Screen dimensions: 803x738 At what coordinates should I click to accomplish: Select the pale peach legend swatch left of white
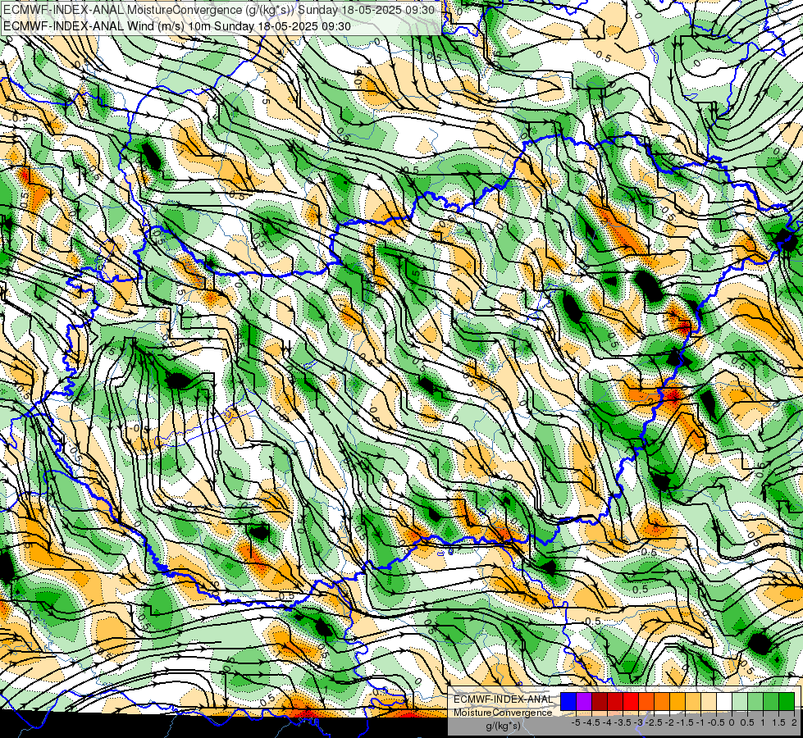708,702
